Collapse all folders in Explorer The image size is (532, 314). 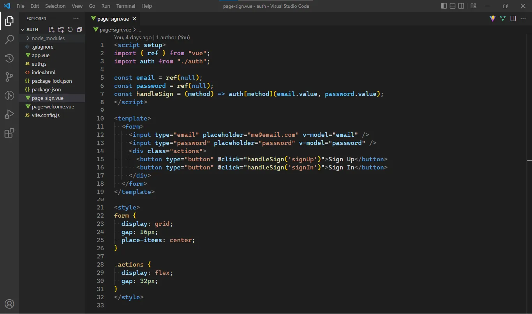coord(79,29)
